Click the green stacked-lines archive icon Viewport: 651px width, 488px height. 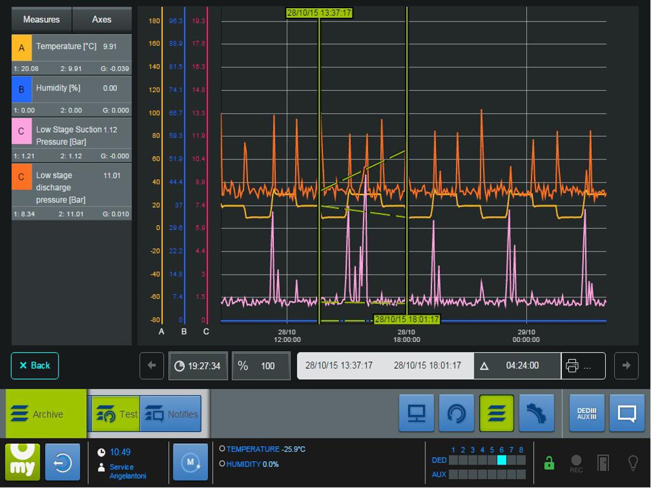coord(497,413)
